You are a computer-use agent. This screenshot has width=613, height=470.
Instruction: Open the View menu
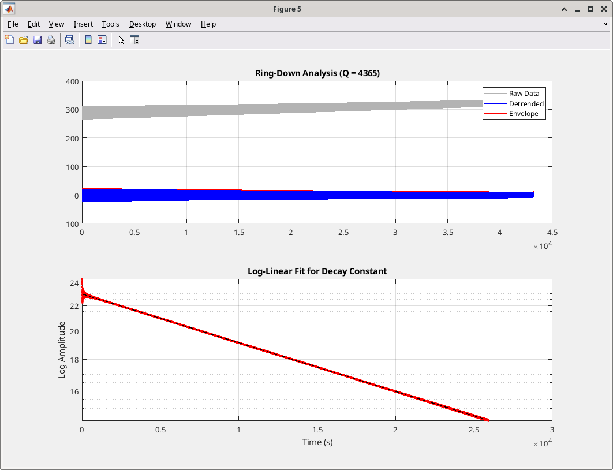click(57, 24)
